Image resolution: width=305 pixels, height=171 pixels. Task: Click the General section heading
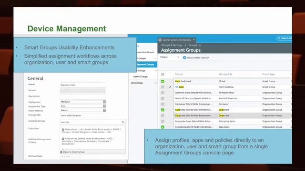[x=35, y=78]
